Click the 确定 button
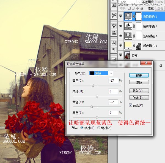This screenshot has height=163, width=165. pos(139,75)
